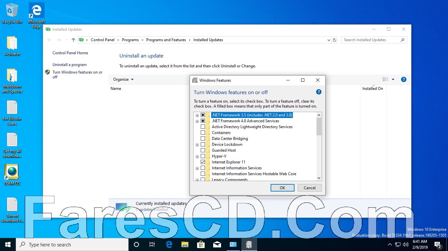Sort by the Name column header
The height and width of the screenshot is (251, 448).
(116, 89)
